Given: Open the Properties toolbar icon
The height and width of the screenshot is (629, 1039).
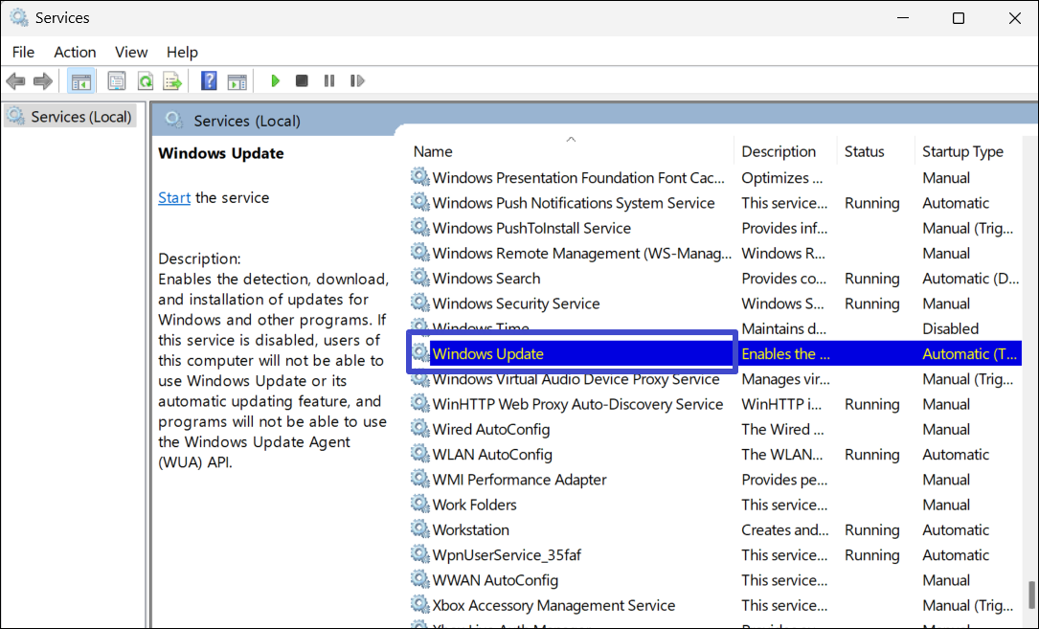Looking at the screenshot, I should 117,81.
